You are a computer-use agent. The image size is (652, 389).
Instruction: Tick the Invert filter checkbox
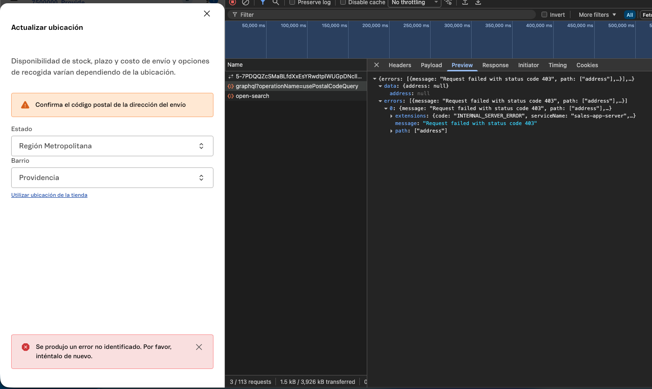coord(544,15)
